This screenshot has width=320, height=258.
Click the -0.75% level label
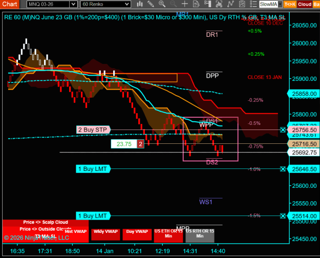255,146
